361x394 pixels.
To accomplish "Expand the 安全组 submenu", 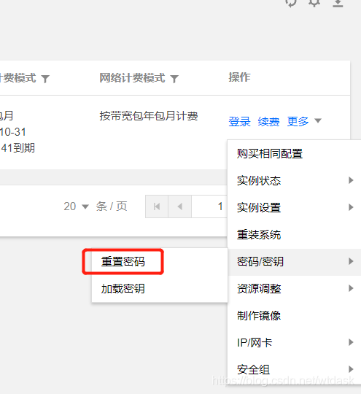I will (x=294, y=369).
